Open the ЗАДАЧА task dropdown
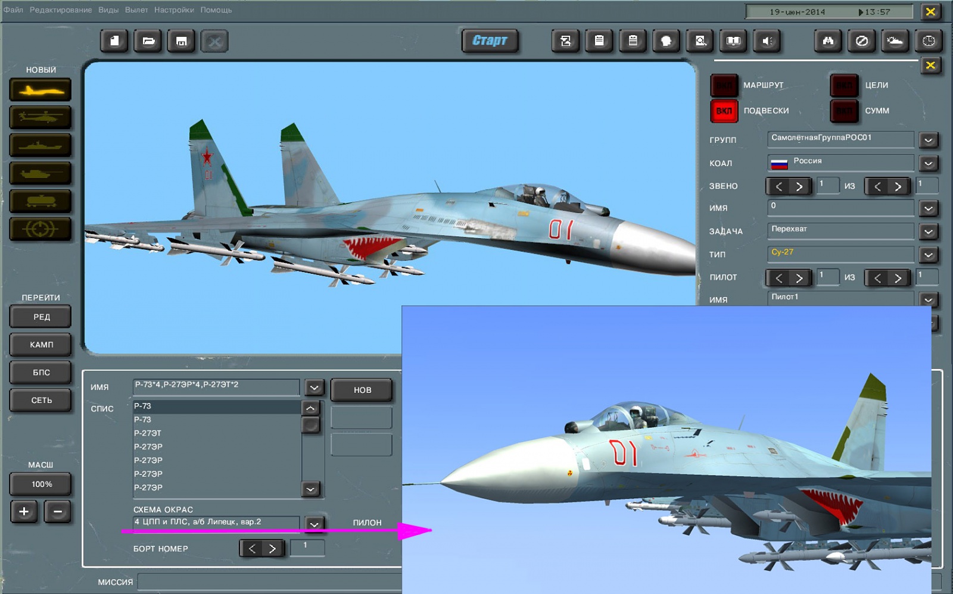This screenshot has width=953, height=594. pyautogui.click(x=928, y=232)
